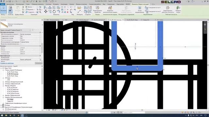Click Смещение по оси Y tool
Image resolution: width=209 pixels, height=117 pixels.
pyautogui.click(x=153, y=8)
